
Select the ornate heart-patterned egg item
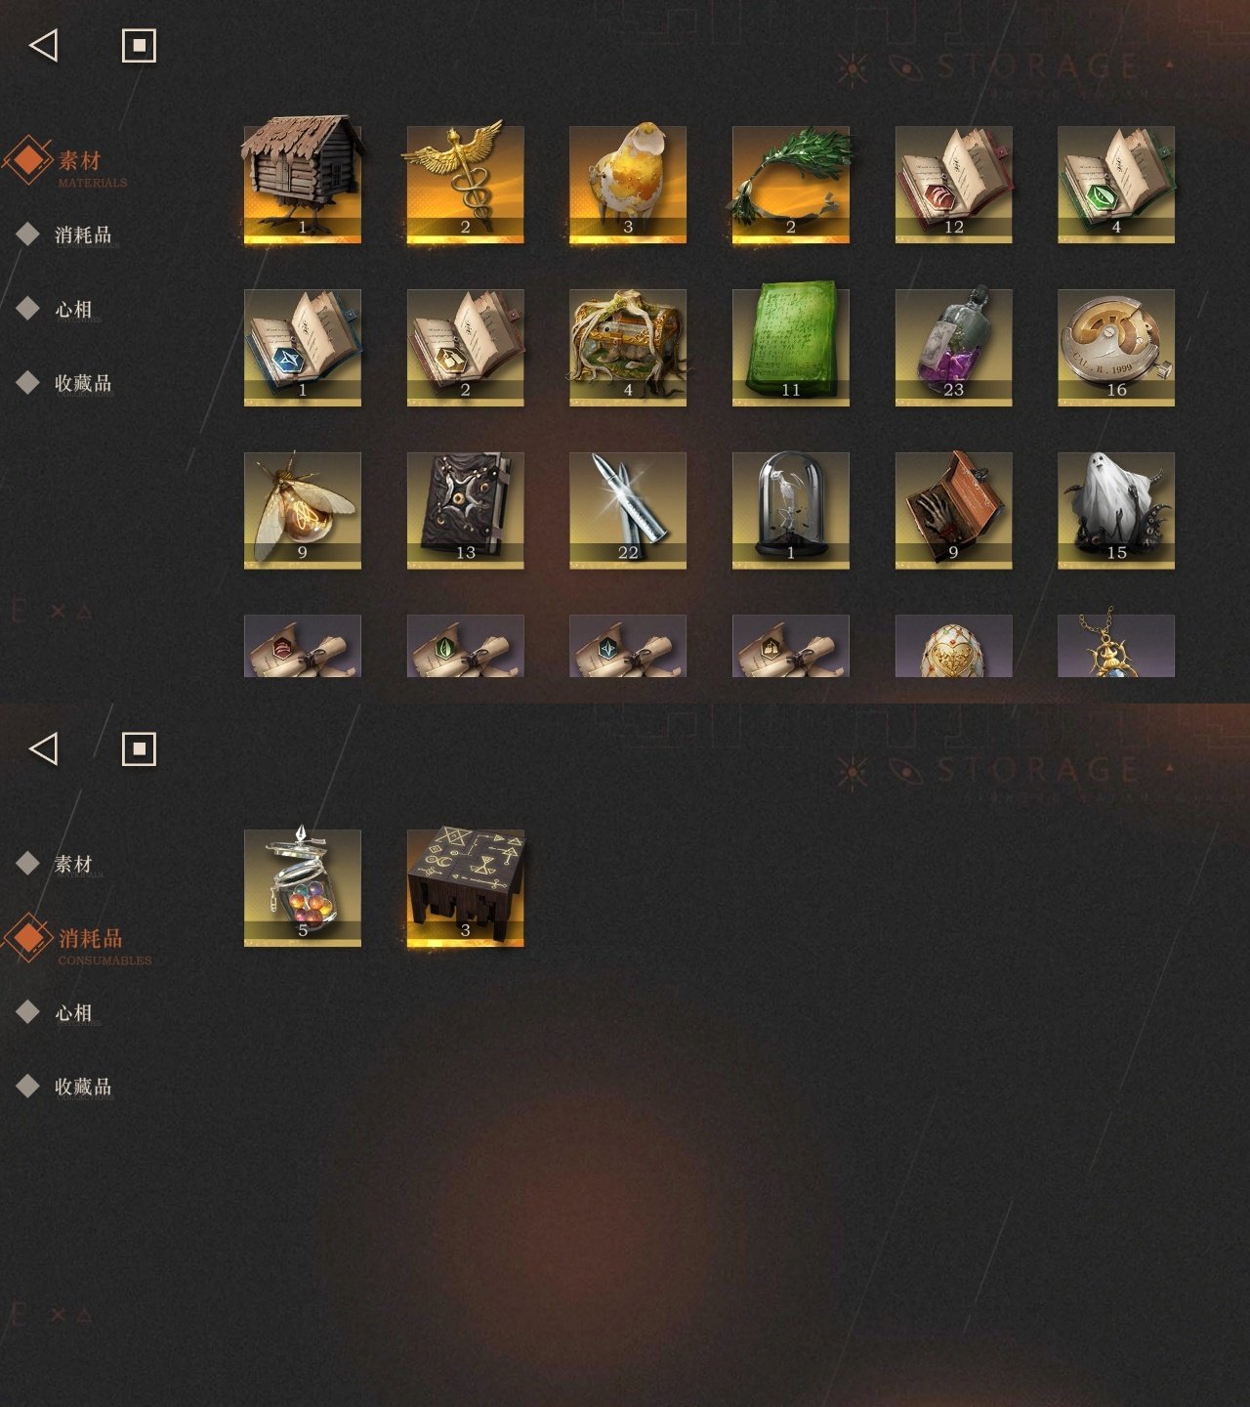click(953, 646)
